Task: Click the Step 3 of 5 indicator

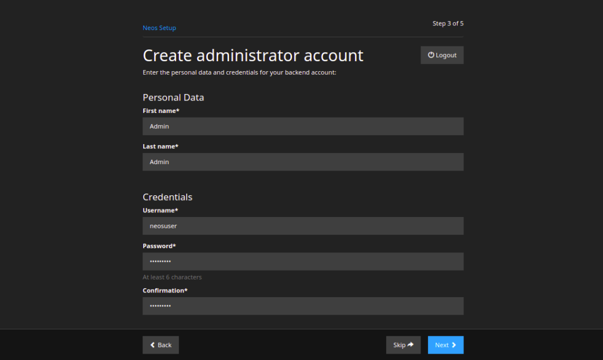Action: (x=448, y=24)
